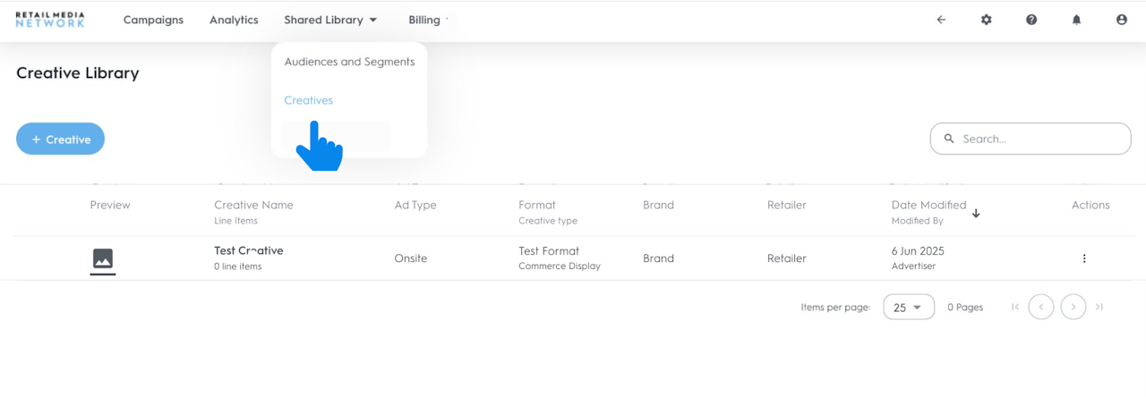Click the image preview thumbnail icon
This screenshot has width=1146, height=397.
103,259
